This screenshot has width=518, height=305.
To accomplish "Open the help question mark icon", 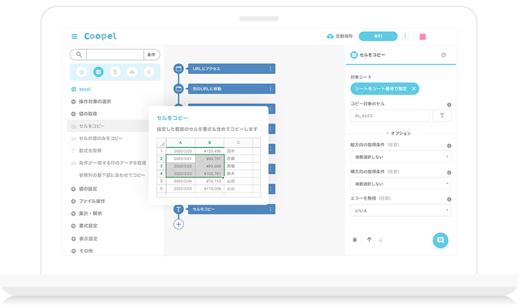I will [444, 55].
